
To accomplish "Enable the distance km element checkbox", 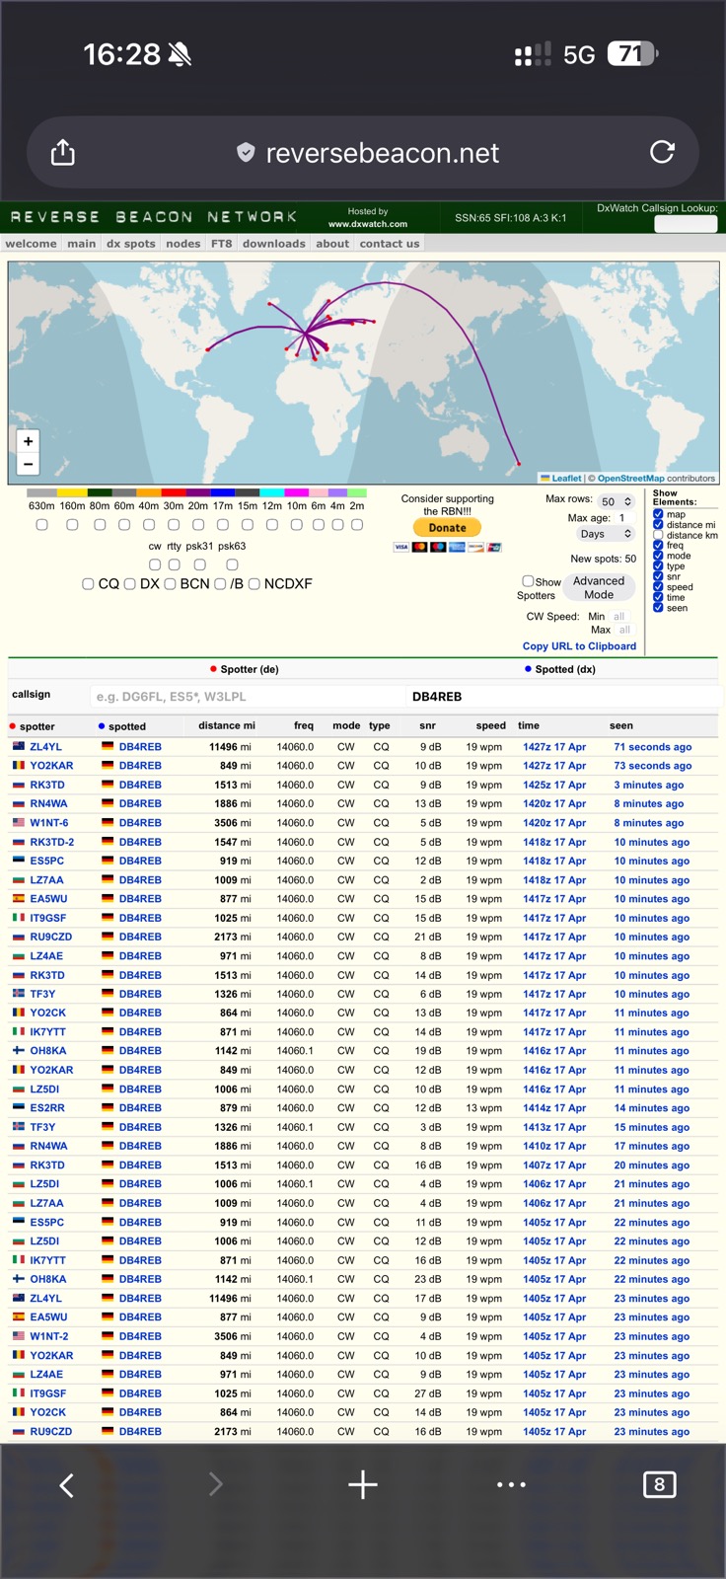I will (x=658, y=535).
